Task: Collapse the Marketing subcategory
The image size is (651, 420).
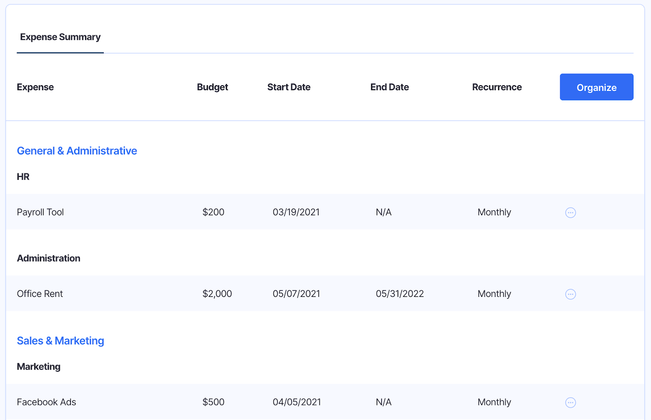Action: pos(39,366)
